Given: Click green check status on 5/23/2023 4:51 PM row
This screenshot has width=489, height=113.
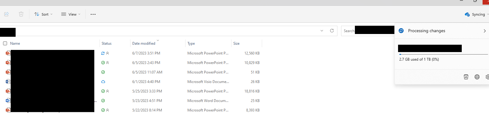Looking at the screenshot, I should [x=103, y=101].
